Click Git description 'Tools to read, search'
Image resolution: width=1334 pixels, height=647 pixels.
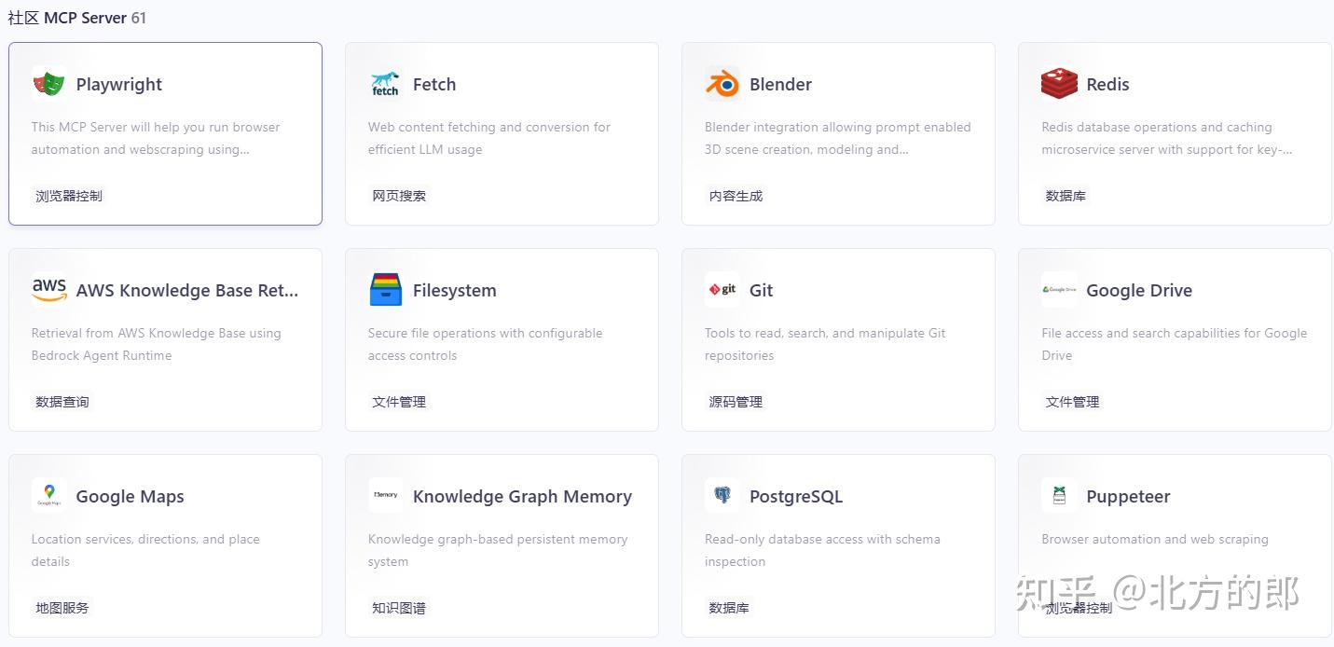pyautogui.click(x=825, y=344)
